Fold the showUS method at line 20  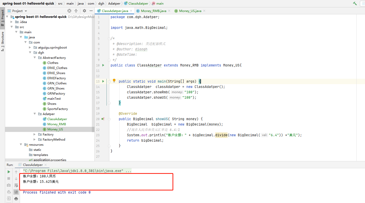coord(109,119)
